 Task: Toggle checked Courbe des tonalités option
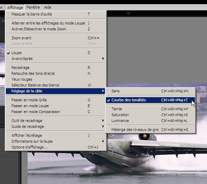click(150, 100)
